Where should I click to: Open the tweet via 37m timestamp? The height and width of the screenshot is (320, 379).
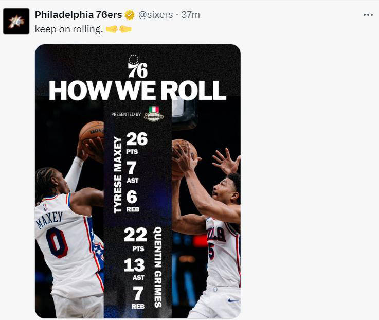click(x=190, y=15)
